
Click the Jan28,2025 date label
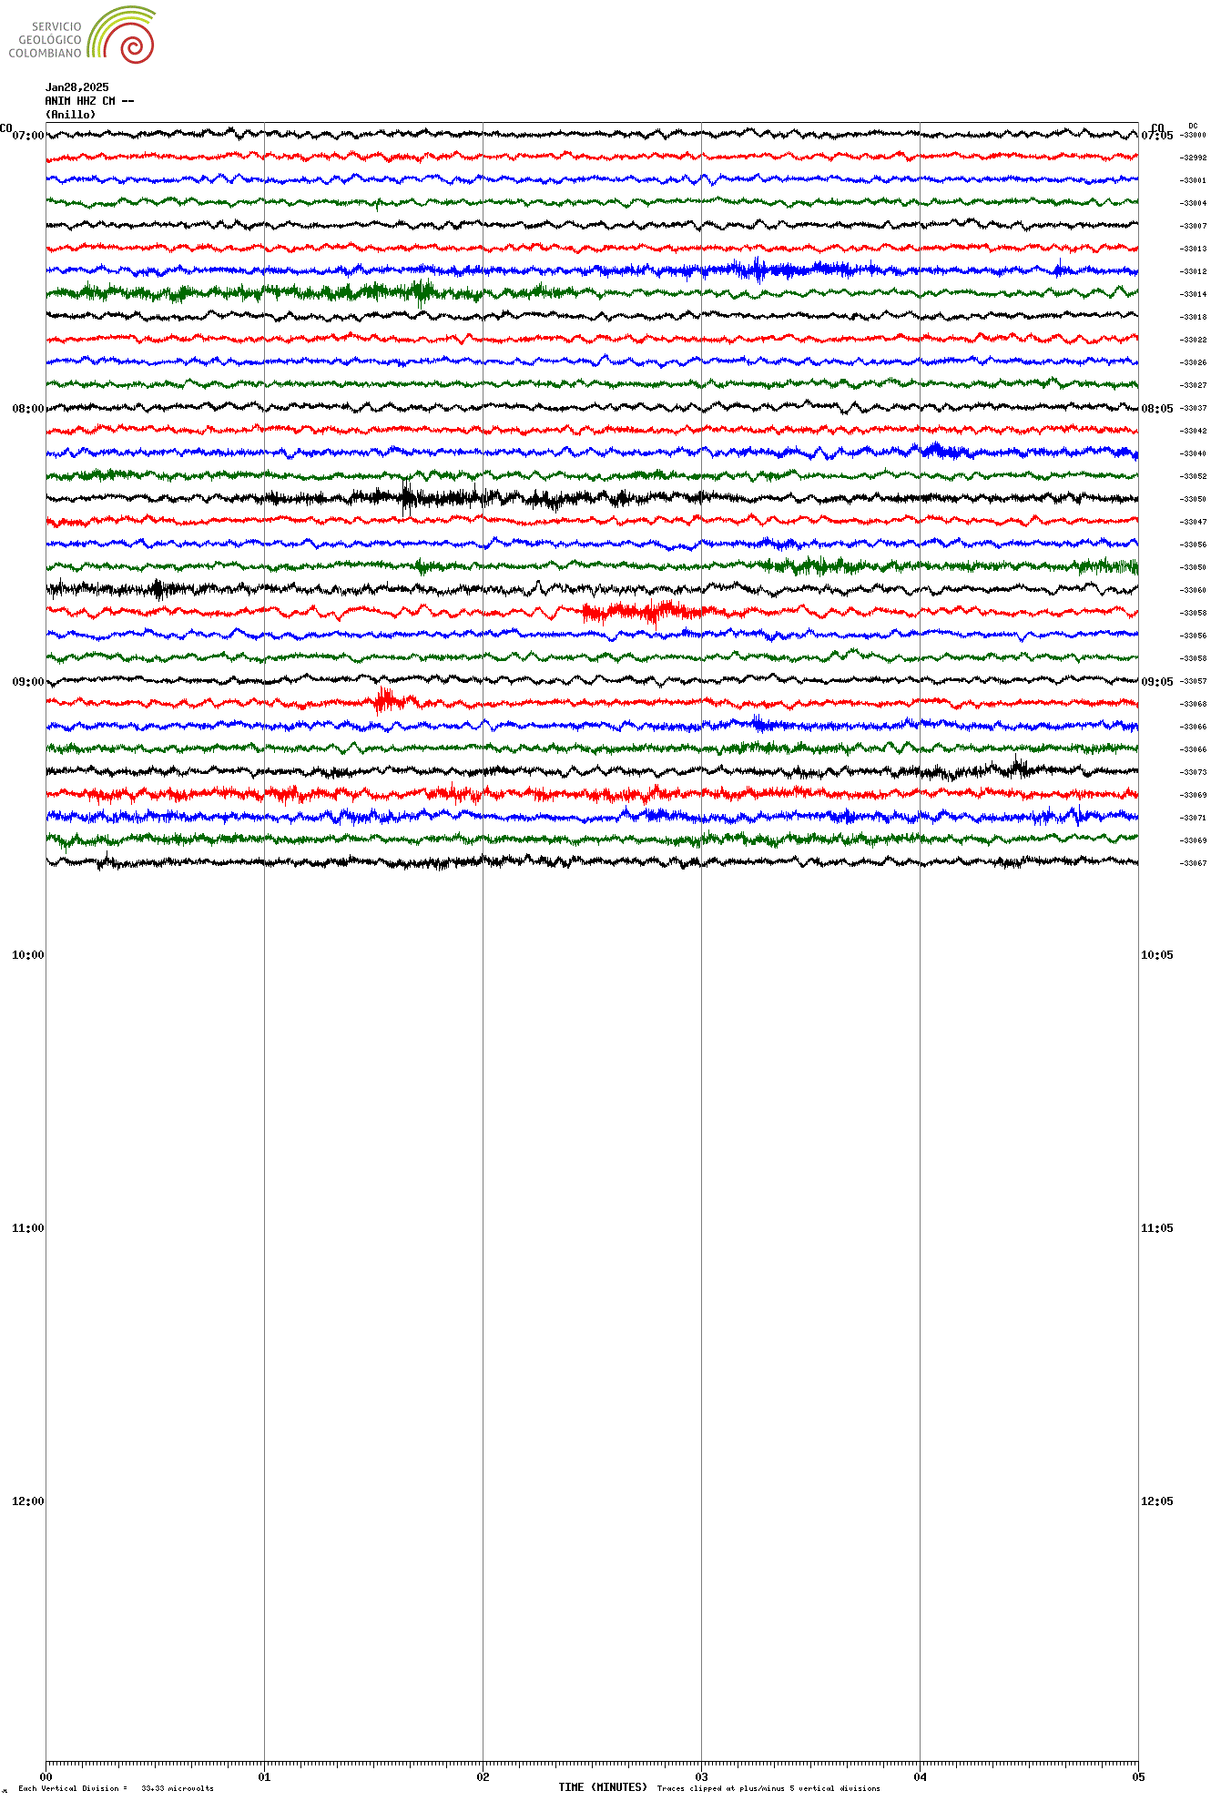[x=76, y=87]
